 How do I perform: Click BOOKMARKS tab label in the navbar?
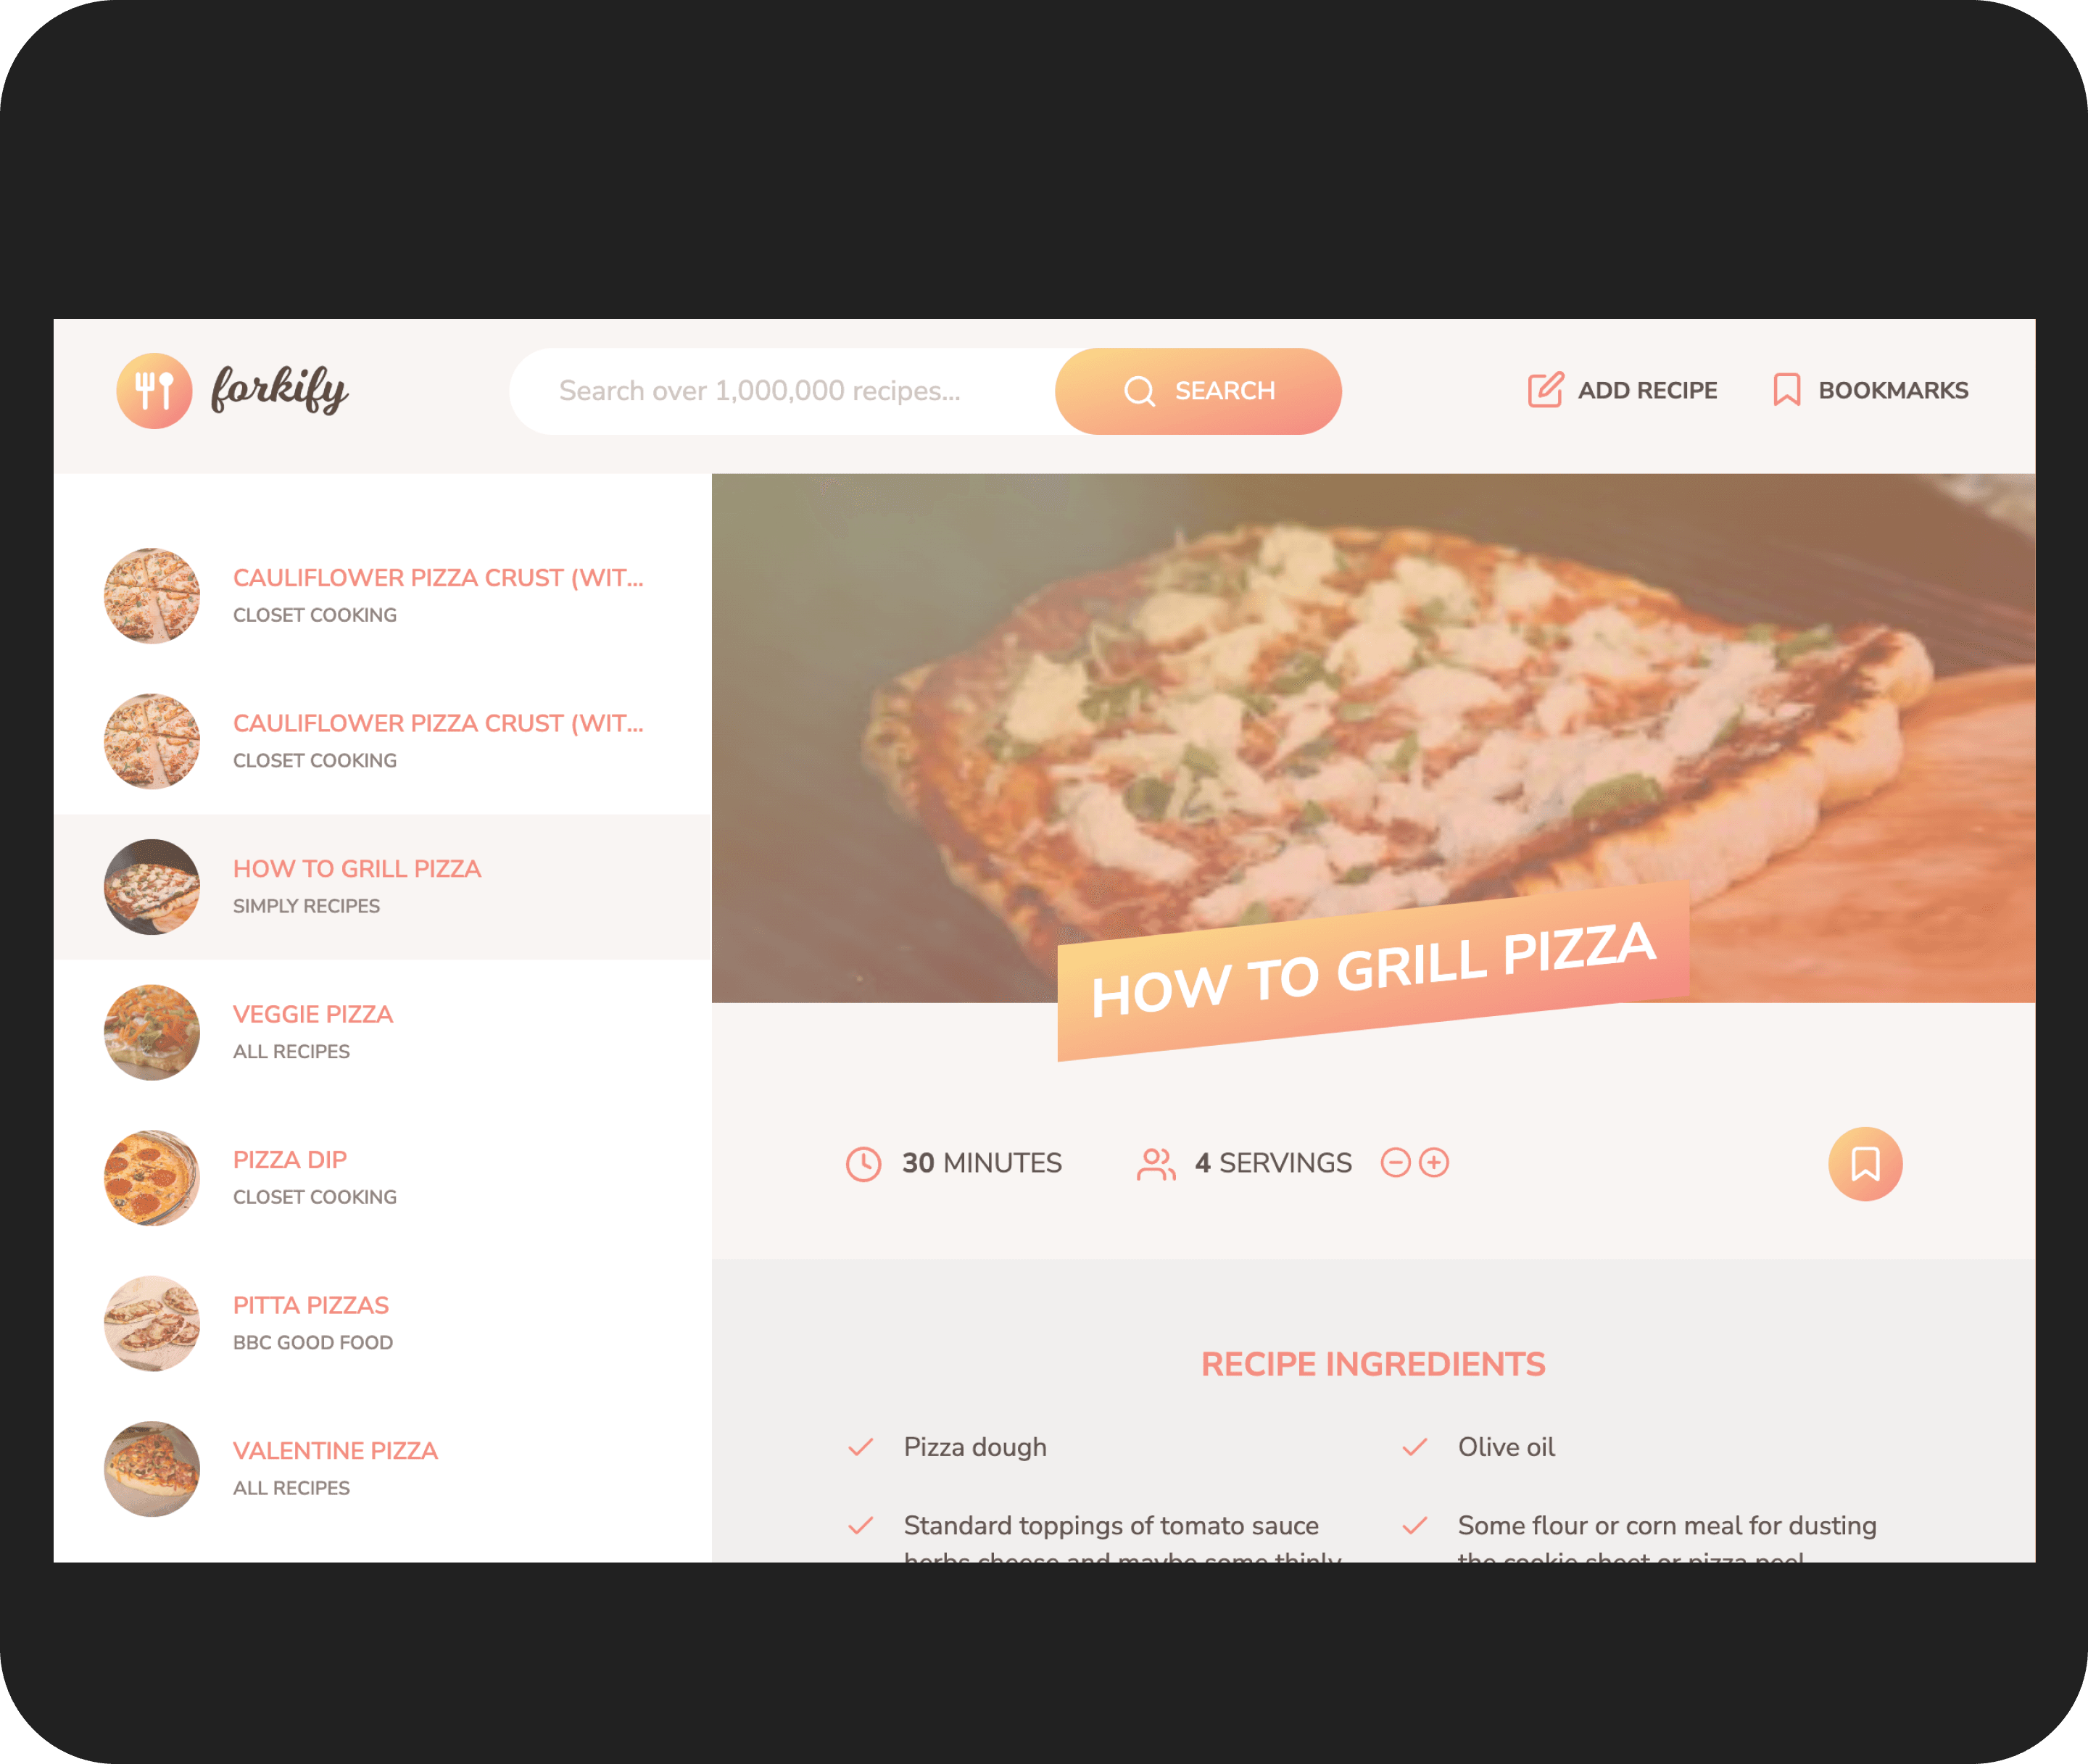(x=1890, y=388)
